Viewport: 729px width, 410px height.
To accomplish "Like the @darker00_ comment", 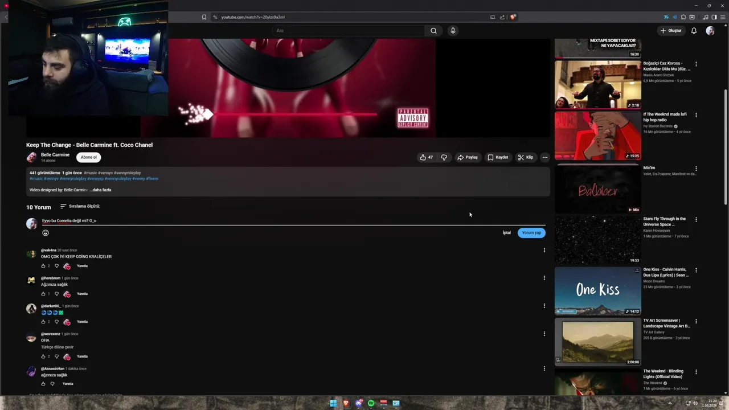I will coord(43,322).
